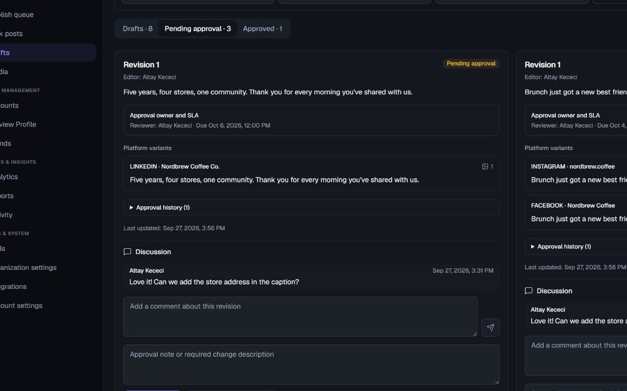
Task: Click the Discussion icon in the second revision card
Action: click(529, 291)
